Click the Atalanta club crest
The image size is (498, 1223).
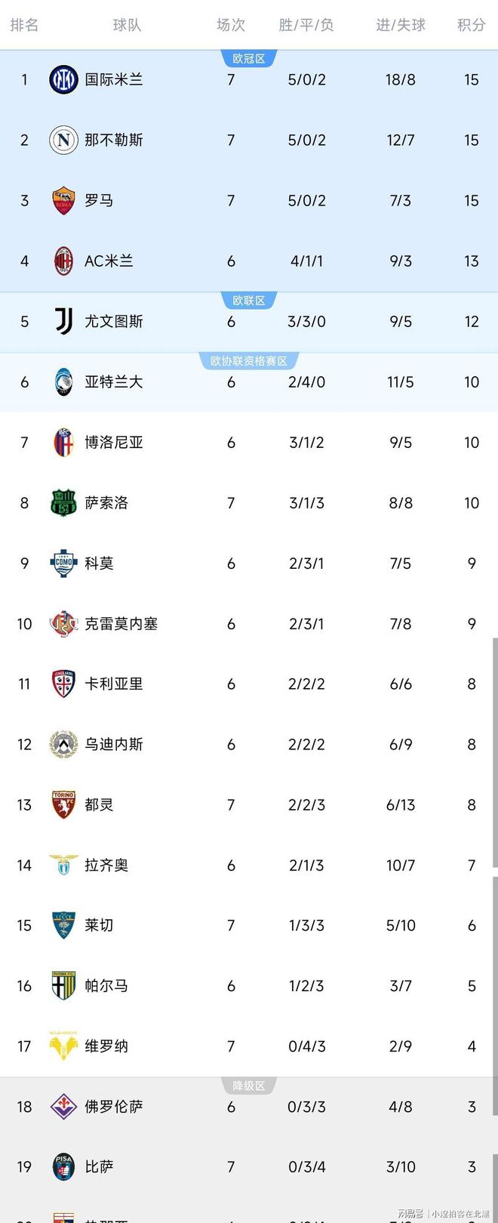(63, 381)
